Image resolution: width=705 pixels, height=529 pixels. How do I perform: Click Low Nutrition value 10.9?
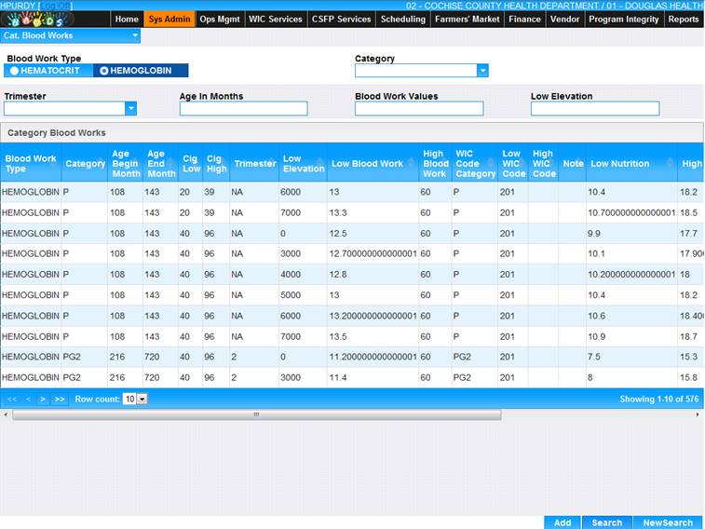click(597, 336)
